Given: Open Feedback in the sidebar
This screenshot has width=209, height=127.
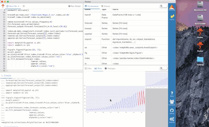Looking at the screenshot, I should pyautogui.click(x=172, y=103).
